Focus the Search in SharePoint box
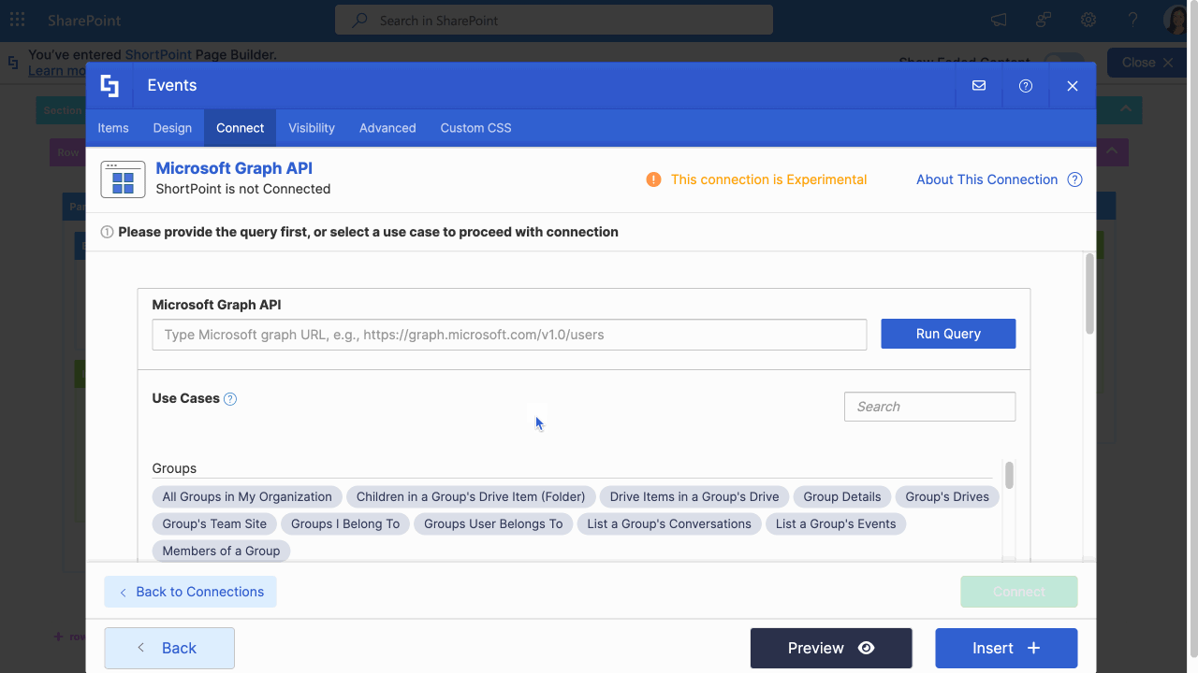 click(x=554, y=20)
